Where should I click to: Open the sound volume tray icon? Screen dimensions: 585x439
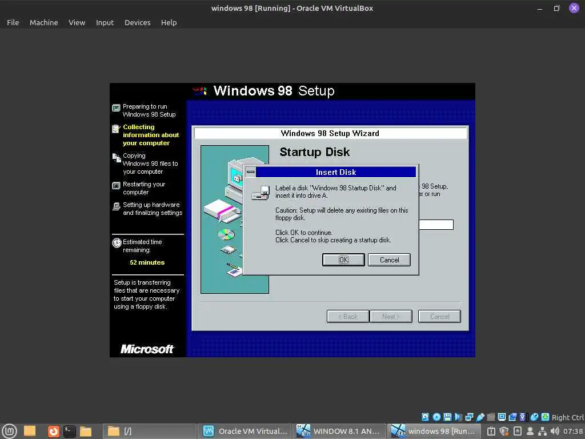point(555,431)
